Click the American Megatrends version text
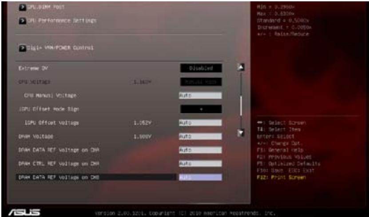This screenshot has height=217, width=369. (185, 213)
